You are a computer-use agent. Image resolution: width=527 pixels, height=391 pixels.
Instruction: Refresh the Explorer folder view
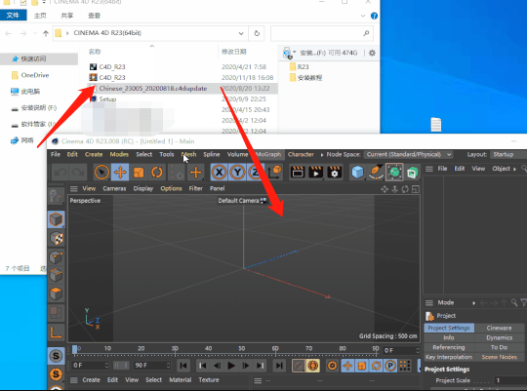click(x=257, y=33)
